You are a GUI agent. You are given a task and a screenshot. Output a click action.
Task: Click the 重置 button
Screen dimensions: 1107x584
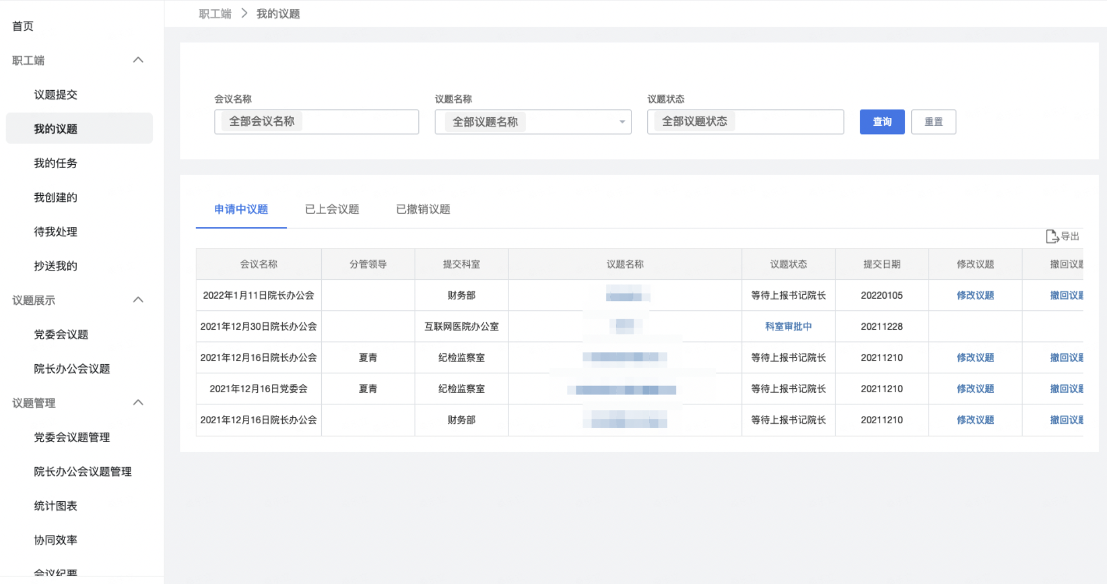[934, 122]
